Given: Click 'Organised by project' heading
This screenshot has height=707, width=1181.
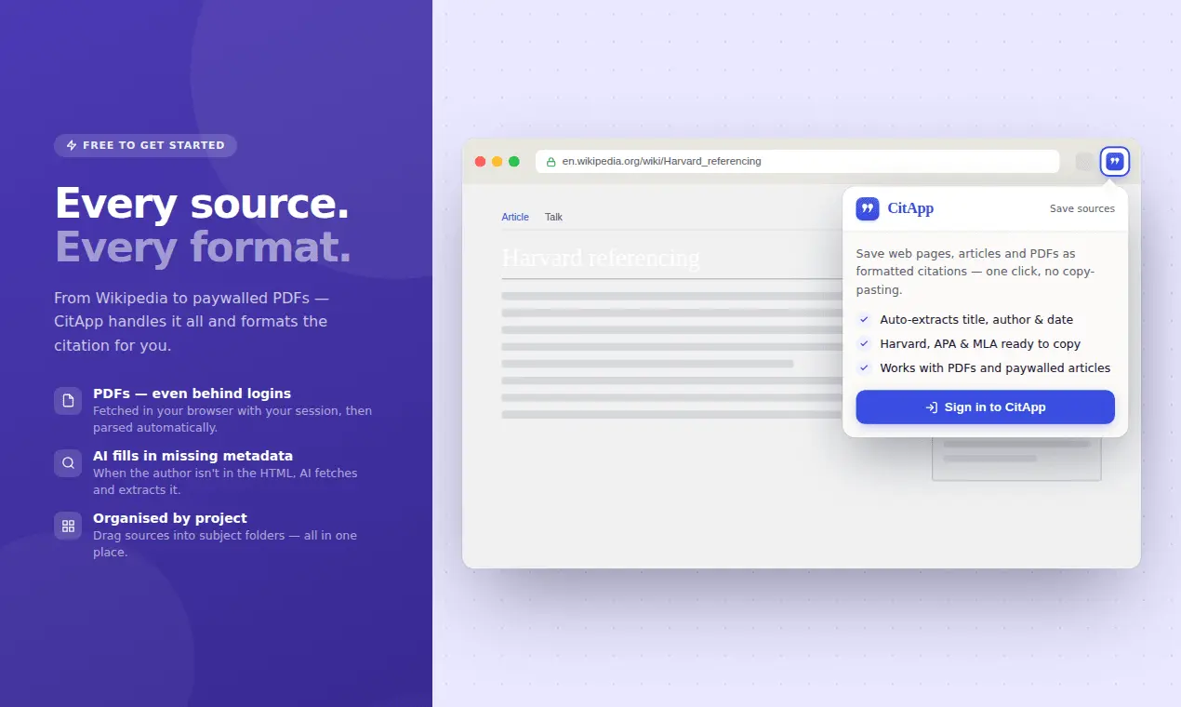Looking at the screenshot, I should tap(170, 518).
